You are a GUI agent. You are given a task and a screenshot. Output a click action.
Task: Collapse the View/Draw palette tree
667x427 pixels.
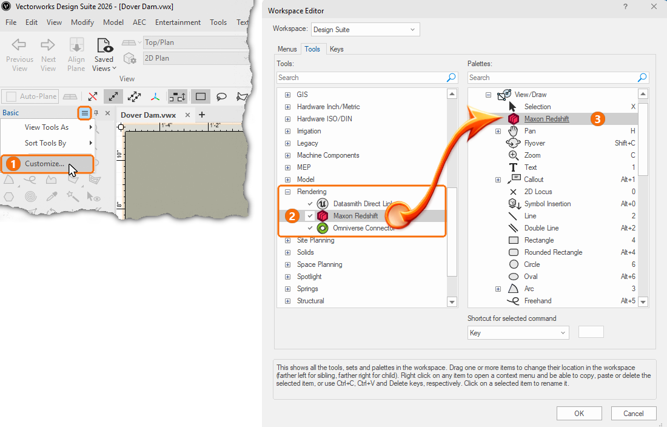point(489,95)
